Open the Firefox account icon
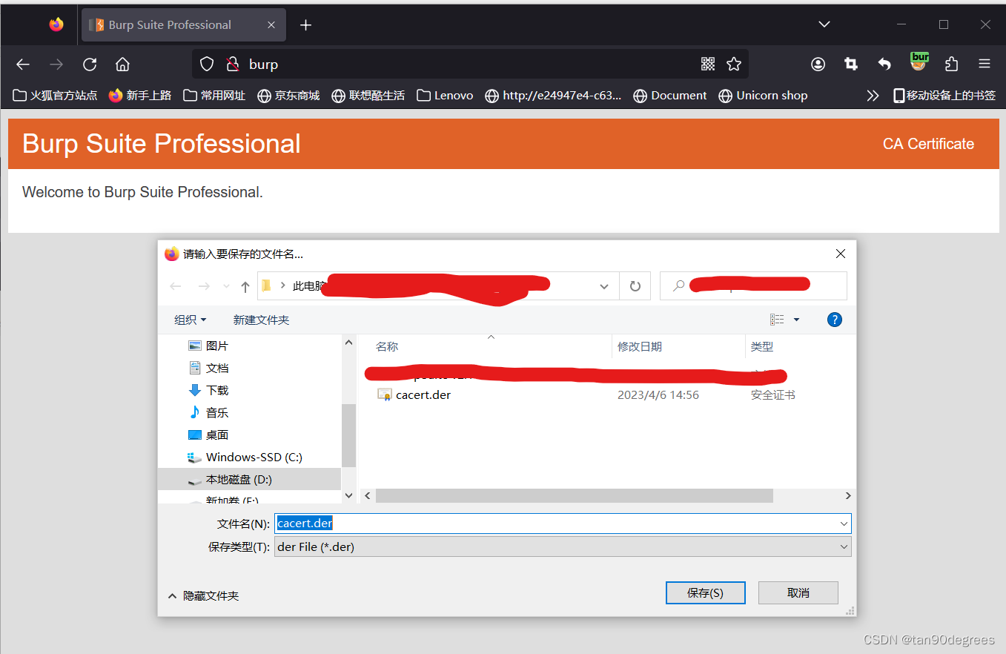 tap(818, 65)
